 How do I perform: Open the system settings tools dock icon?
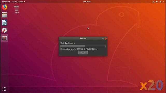click(4, 30)
